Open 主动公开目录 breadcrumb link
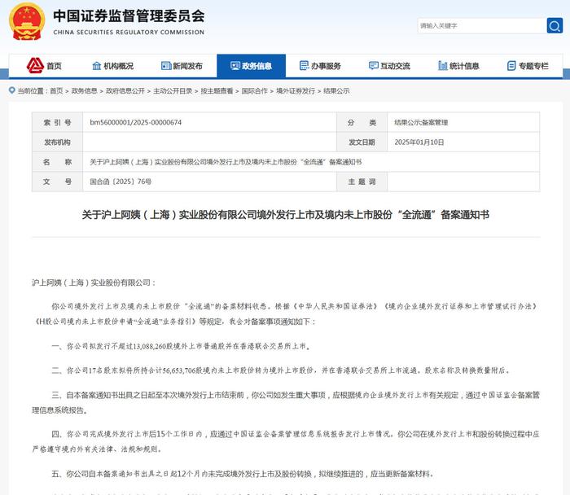 pyautogui.click(x=173, y=91)
